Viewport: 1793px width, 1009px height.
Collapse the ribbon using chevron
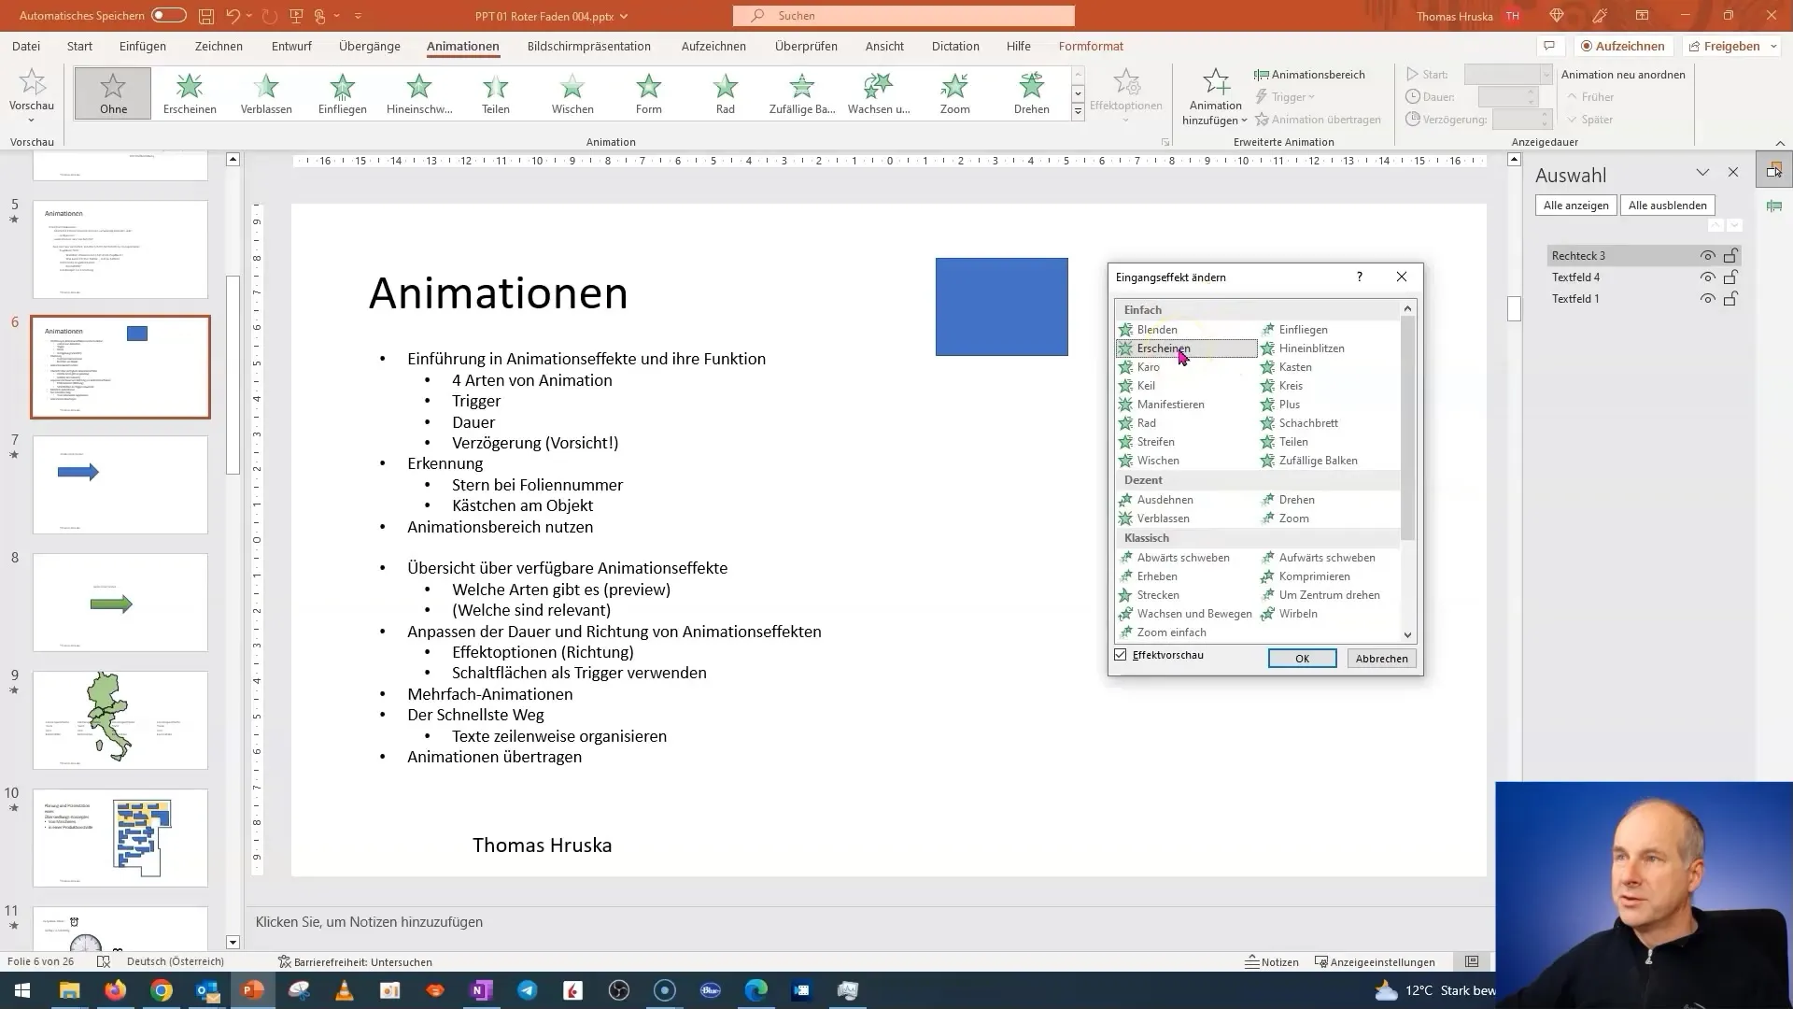[x=1780, y=143]
